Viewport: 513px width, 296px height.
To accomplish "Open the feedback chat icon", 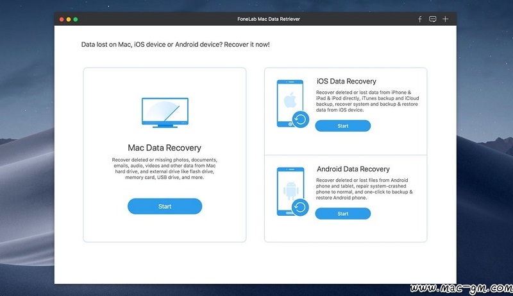I will click(432, 19).
